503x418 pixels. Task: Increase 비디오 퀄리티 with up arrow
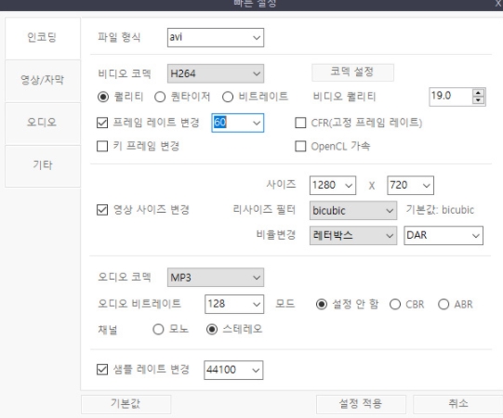pos(478,93)
